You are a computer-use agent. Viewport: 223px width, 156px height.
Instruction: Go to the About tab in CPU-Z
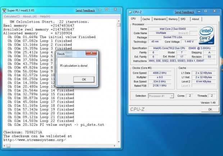(x=195, y=19)
